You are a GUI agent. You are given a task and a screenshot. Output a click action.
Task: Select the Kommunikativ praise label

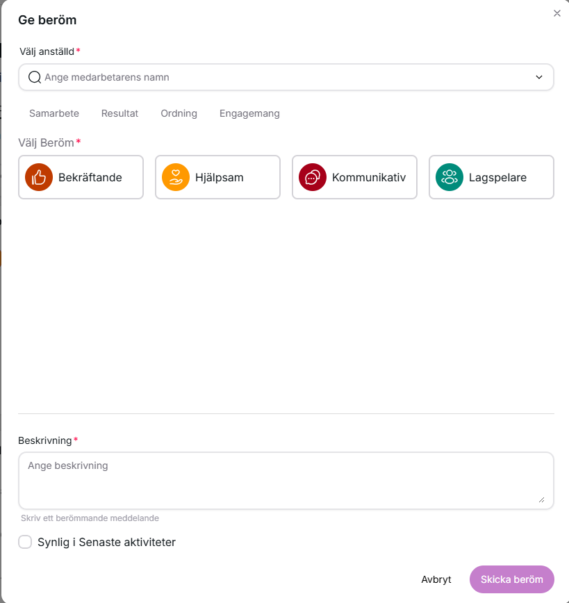(369, 177)
